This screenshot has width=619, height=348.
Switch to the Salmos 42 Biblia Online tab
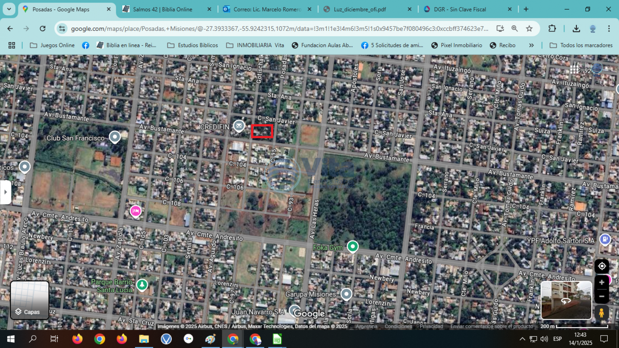point(162,9)
